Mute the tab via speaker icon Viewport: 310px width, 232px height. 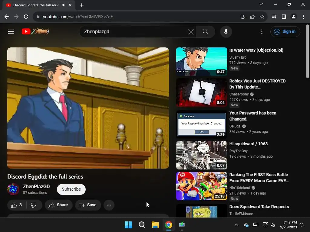pos(64,5)
